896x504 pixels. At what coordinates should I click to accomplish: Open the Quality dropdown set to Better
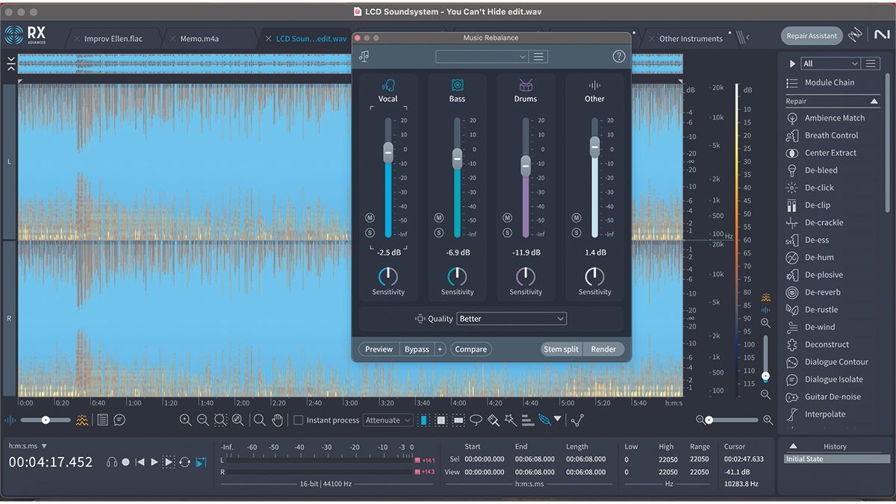pyautogui.click(x=511, y=318)
